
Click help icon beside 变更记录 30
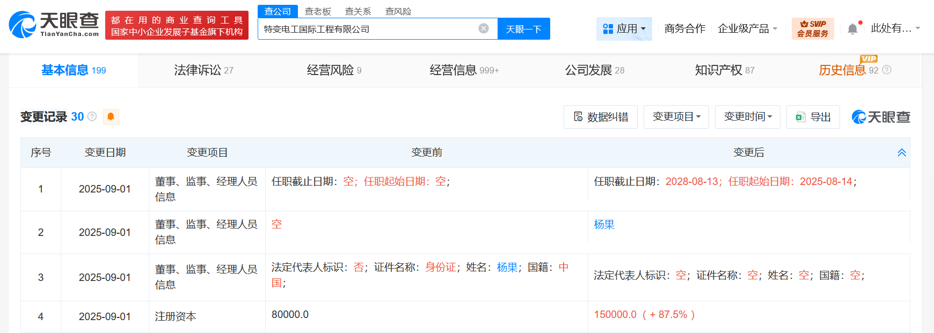[92, 116]
